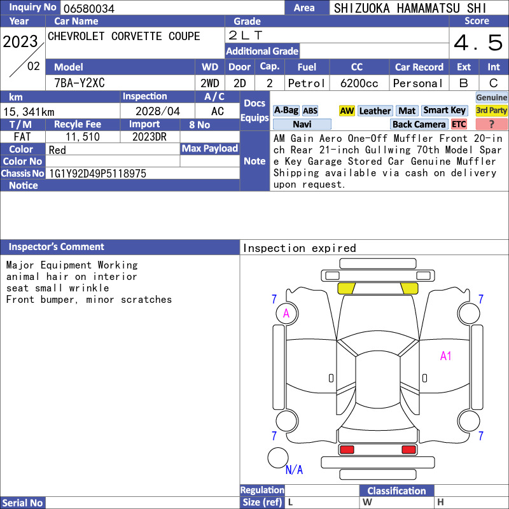509x509 pixels.
Task: Click the color value Red
Action: click(x=57, y=150)
